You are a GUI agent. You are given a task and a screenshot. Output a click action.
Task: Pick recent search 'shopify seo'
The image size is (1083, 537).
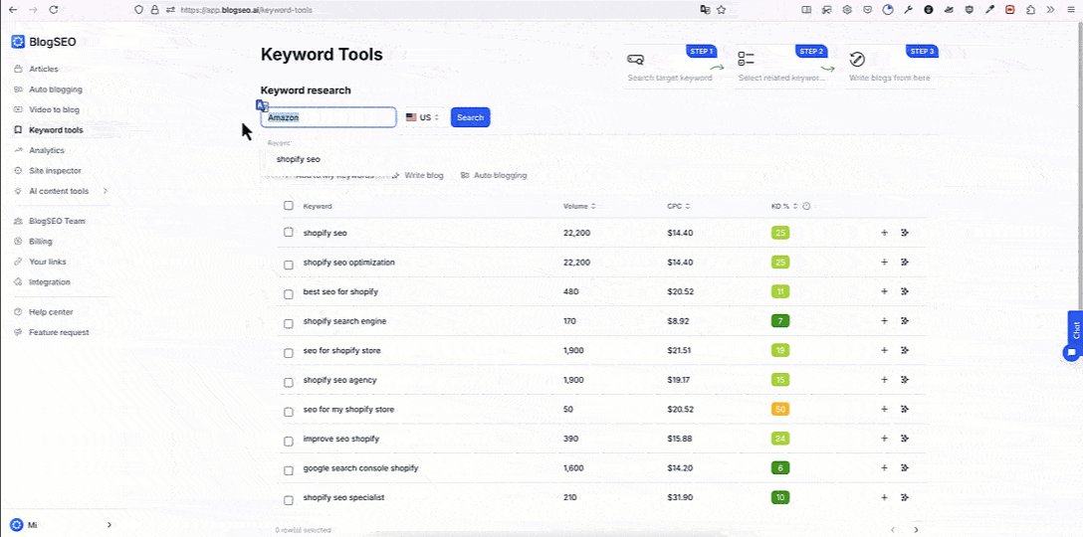(299, 159)
